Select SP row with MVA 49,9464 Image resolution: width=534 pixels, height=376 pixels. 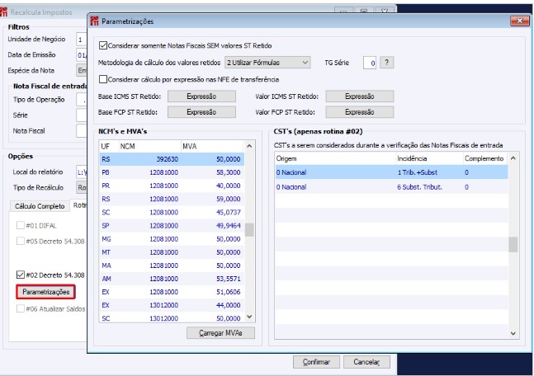click(172, 226)
